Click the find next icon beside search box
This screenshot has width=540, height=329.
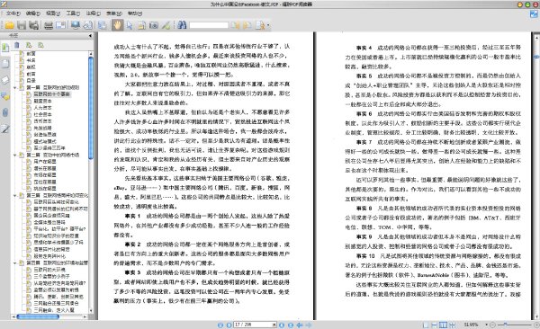click(247, 25)
